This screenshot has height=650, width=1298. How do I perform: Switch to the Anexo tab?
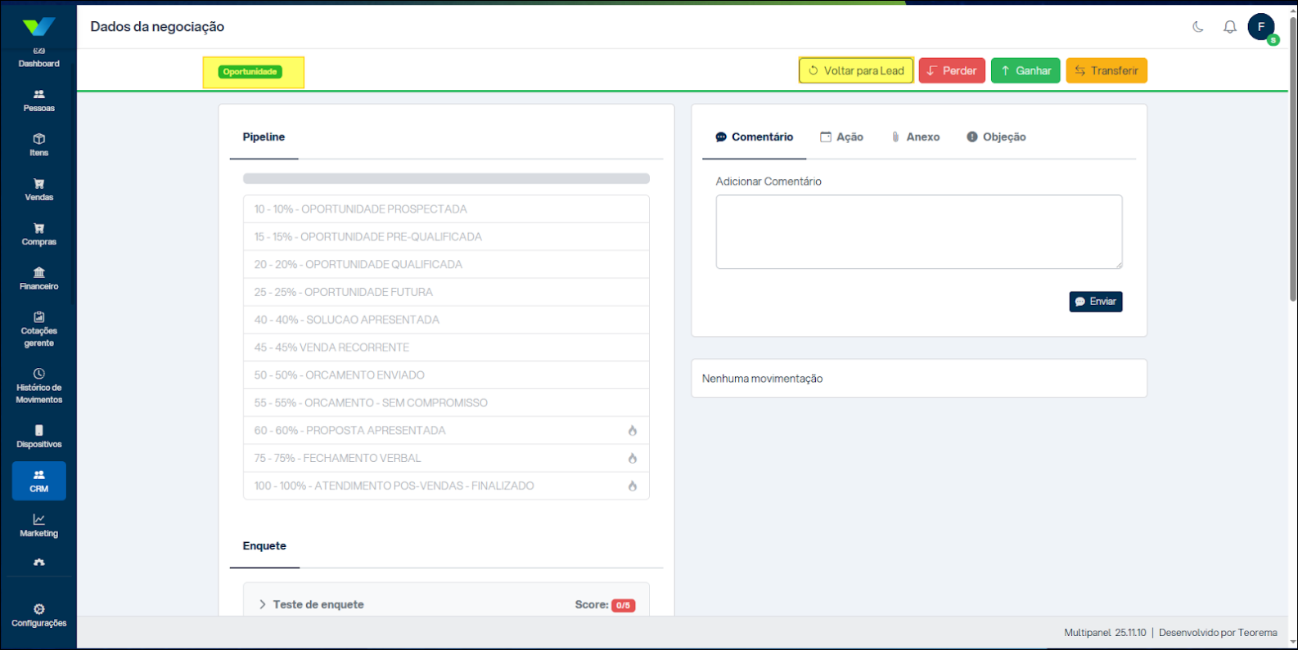point(915,137)
